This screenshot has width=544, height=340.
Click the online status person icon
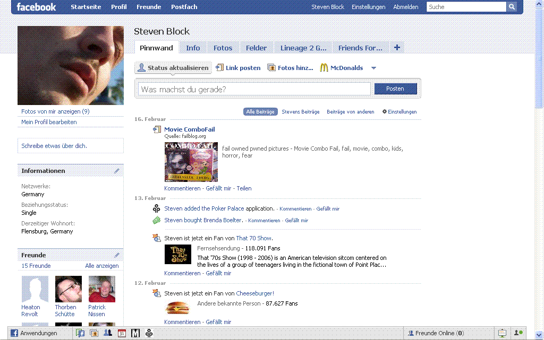point(518,333)
